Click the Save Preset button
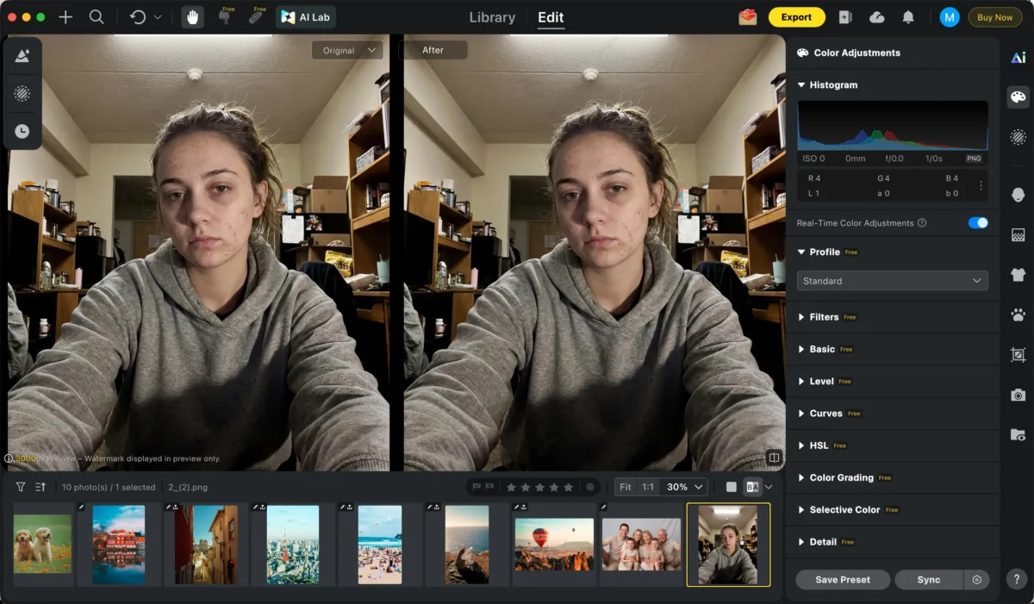 pyautogui.click(x=842, y=579)
